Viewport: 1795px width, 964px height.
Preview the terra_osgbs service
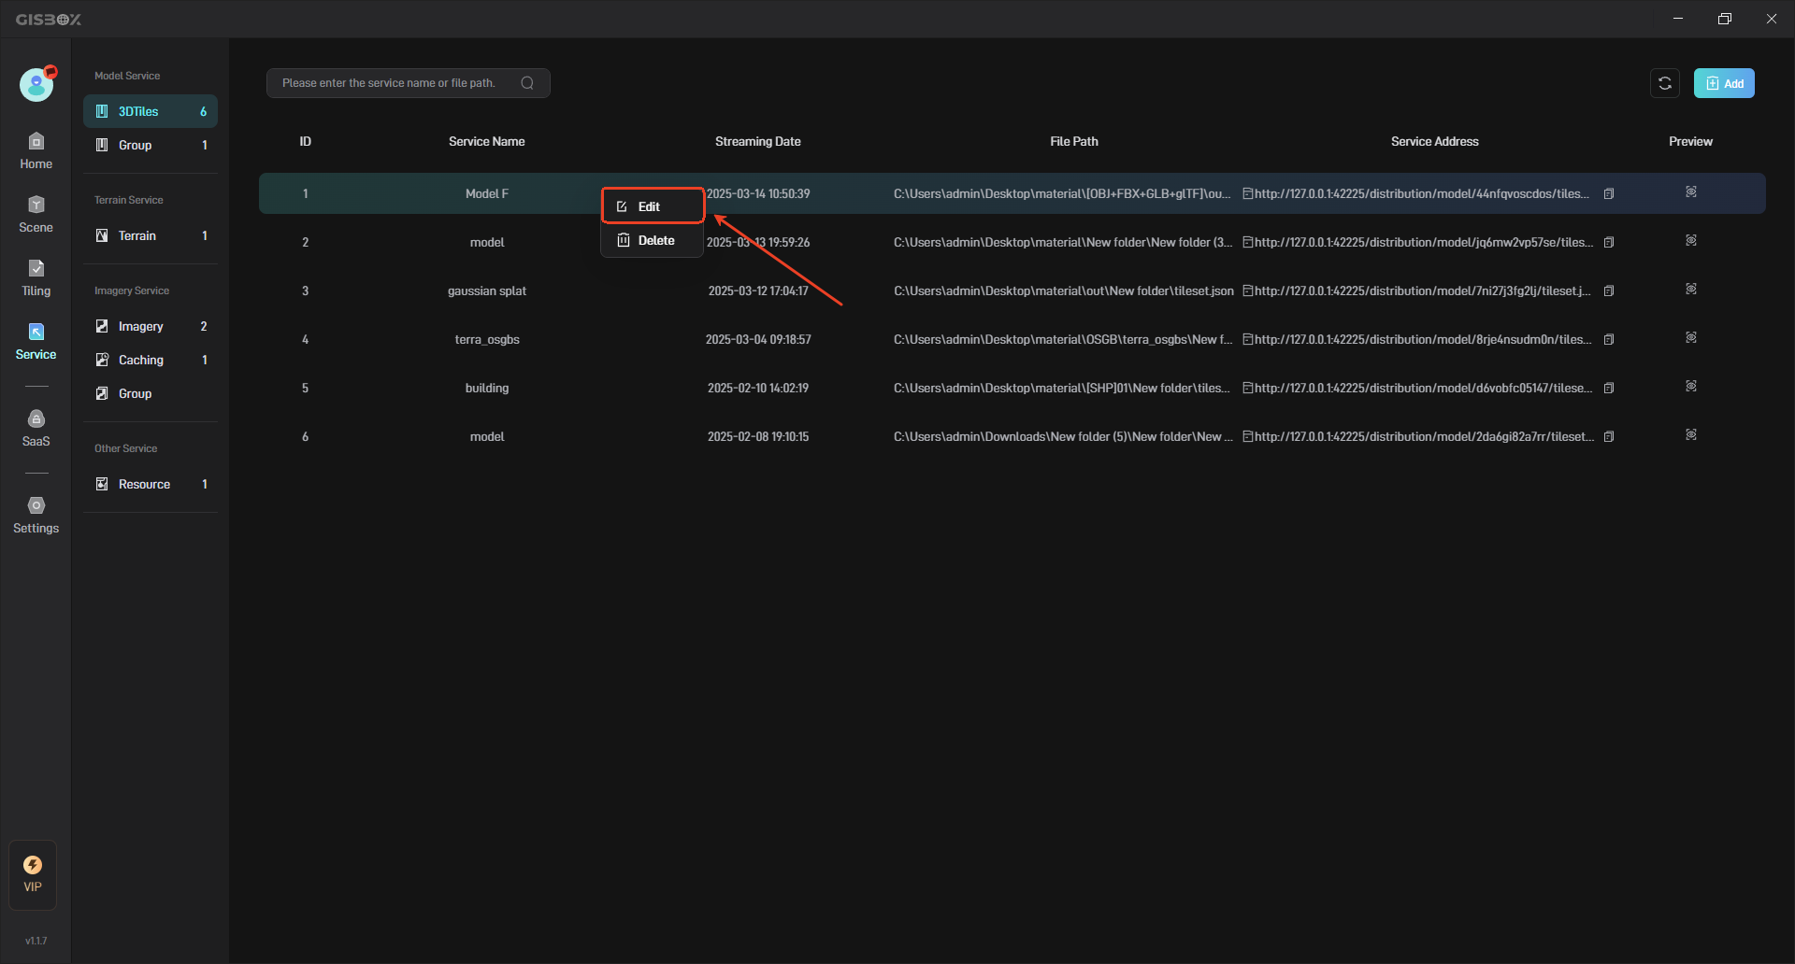coord(1691,337)
